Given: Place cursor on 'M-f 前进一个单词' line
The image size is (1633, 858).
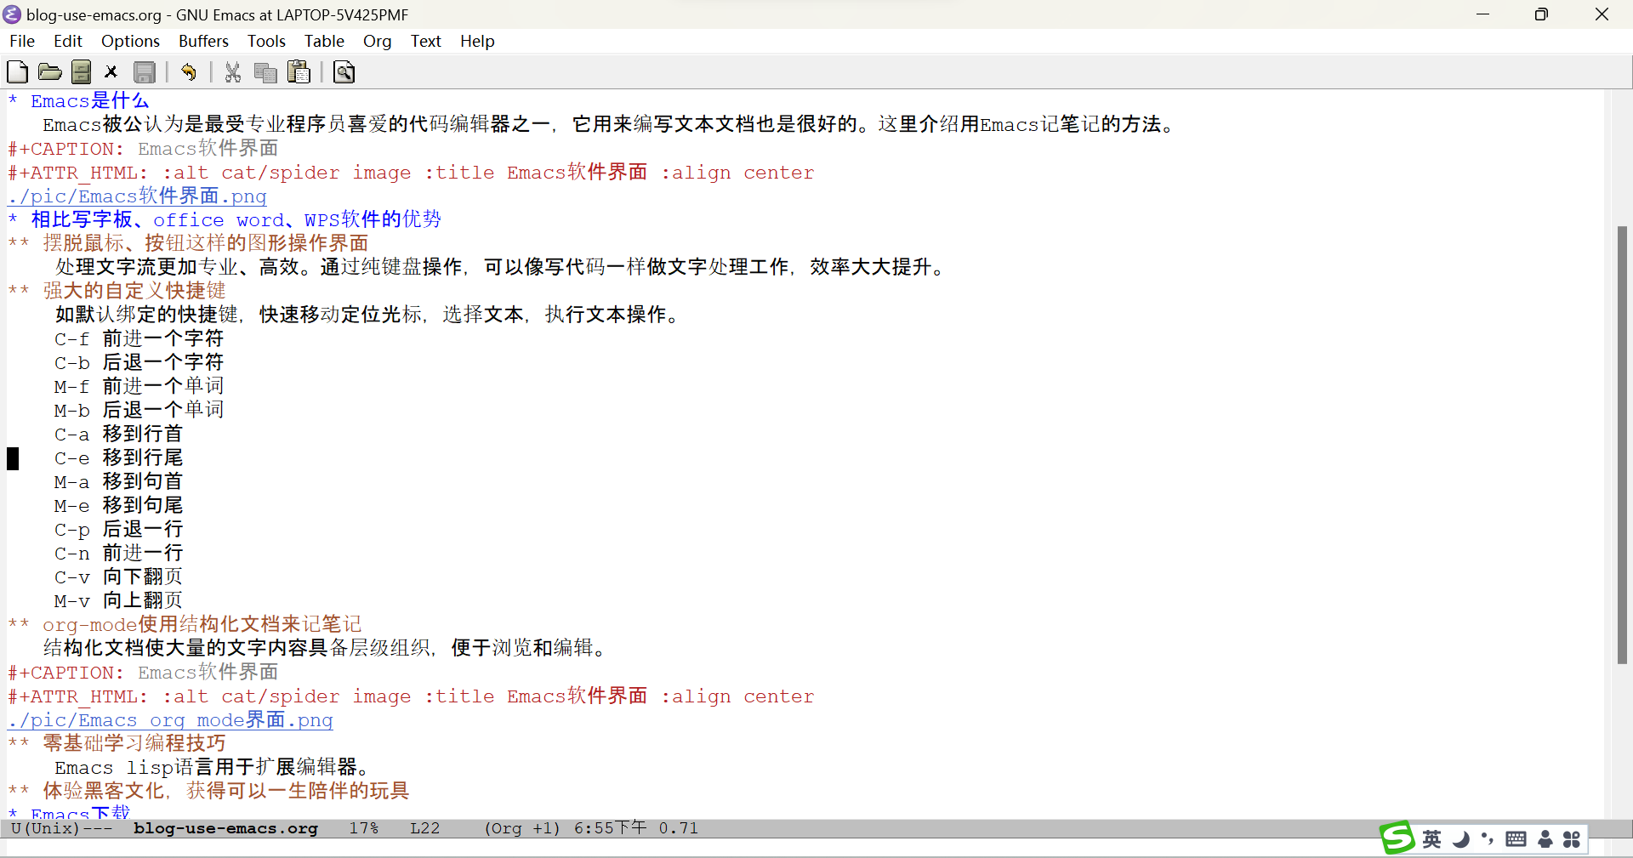Looking at the screenshot, I should 139,387.
